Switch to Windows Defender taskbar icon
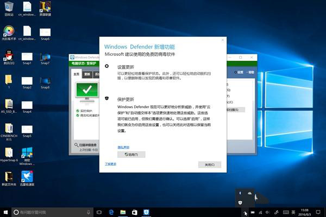The height and width of the screenshot is (217, 326). click(x=146, y=212)
